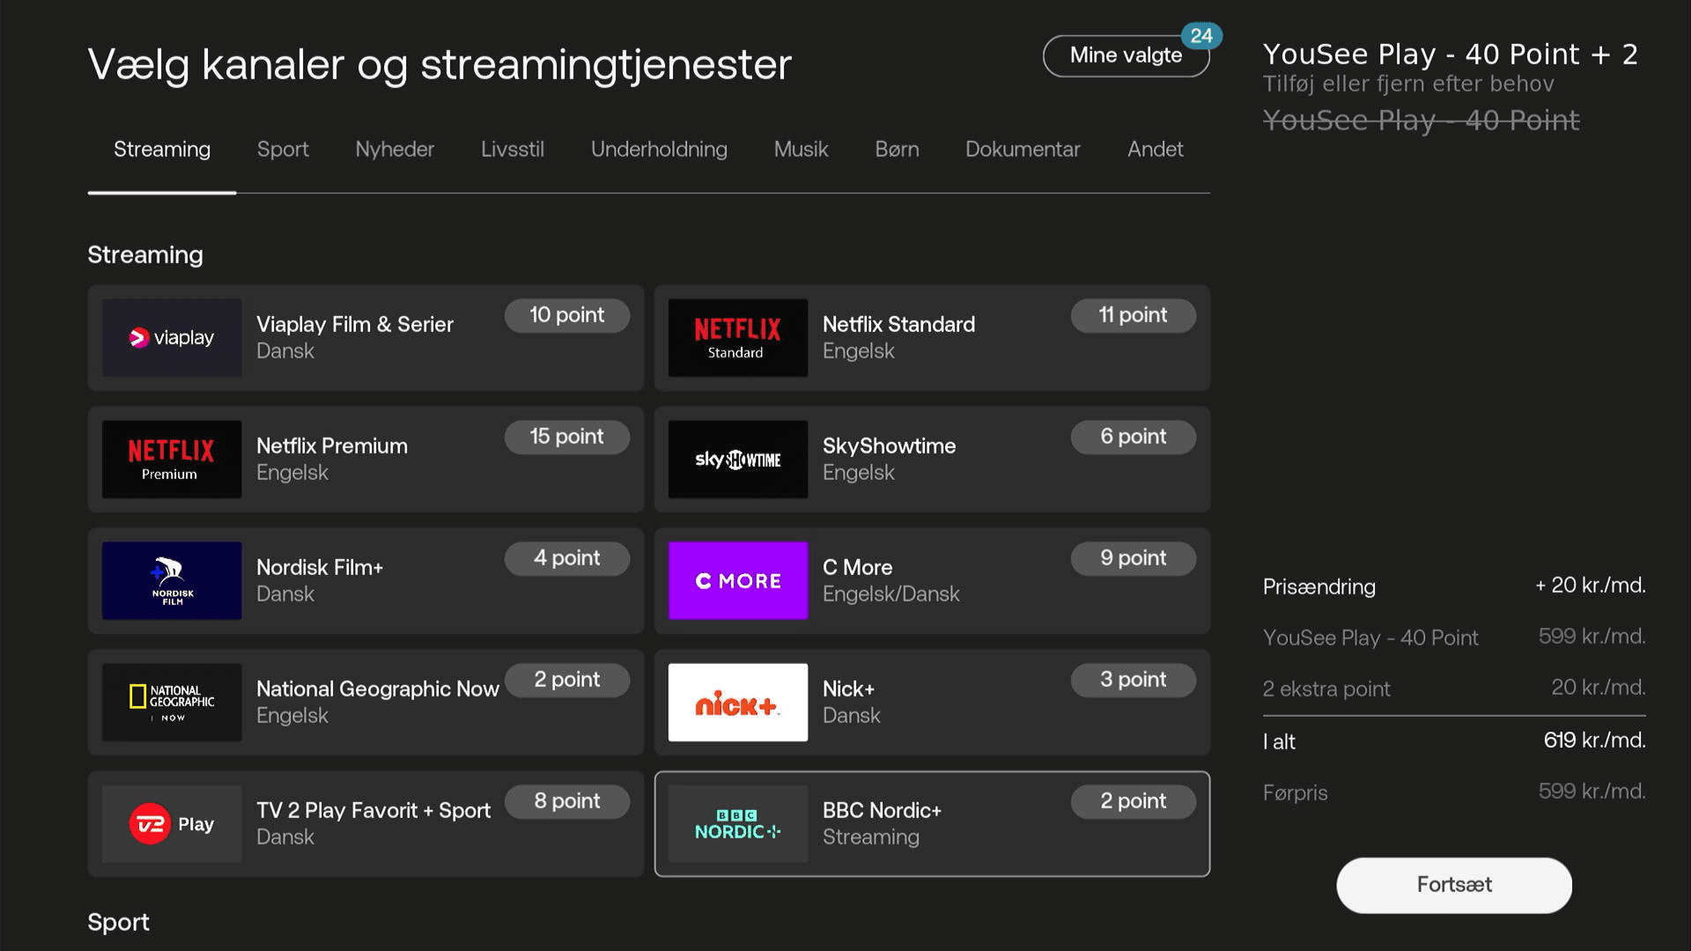The height and width of the screenshot is (951, 1691).
Task: Click the Sport section heading at bottom
Action: pos(118,922)
